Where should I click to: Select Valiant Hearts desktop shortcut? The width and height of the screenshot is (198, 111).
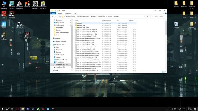tap(35, 5)
